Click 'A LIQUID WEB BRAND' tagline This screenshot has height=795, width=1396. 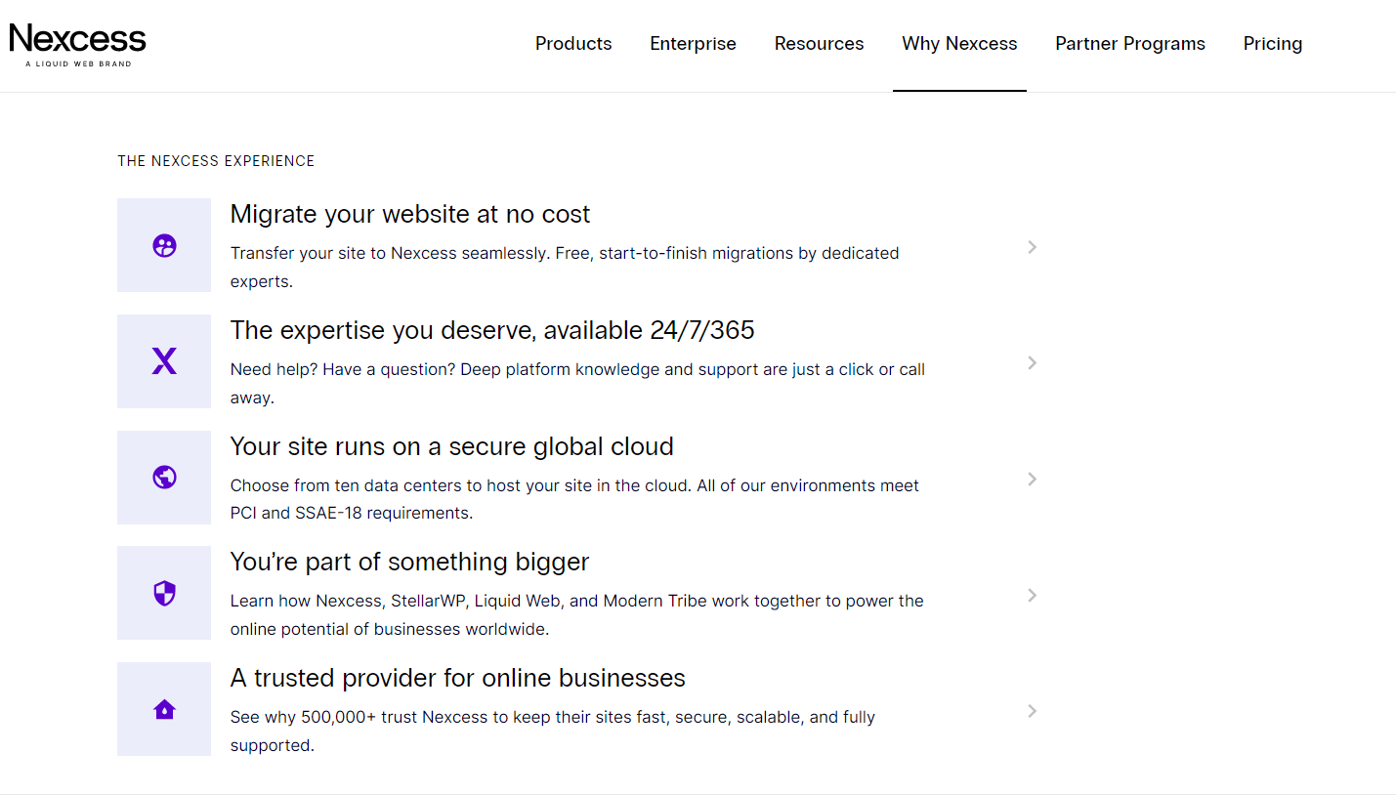[78, 63]
